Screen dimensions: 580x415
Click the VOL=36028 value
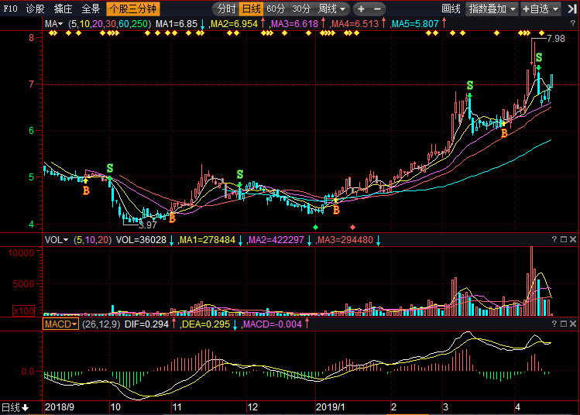tap(141, 240)
